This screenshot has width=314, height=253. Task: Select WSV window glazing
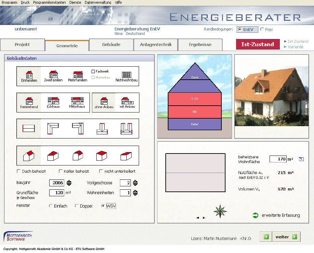click(x=103, y=206)
